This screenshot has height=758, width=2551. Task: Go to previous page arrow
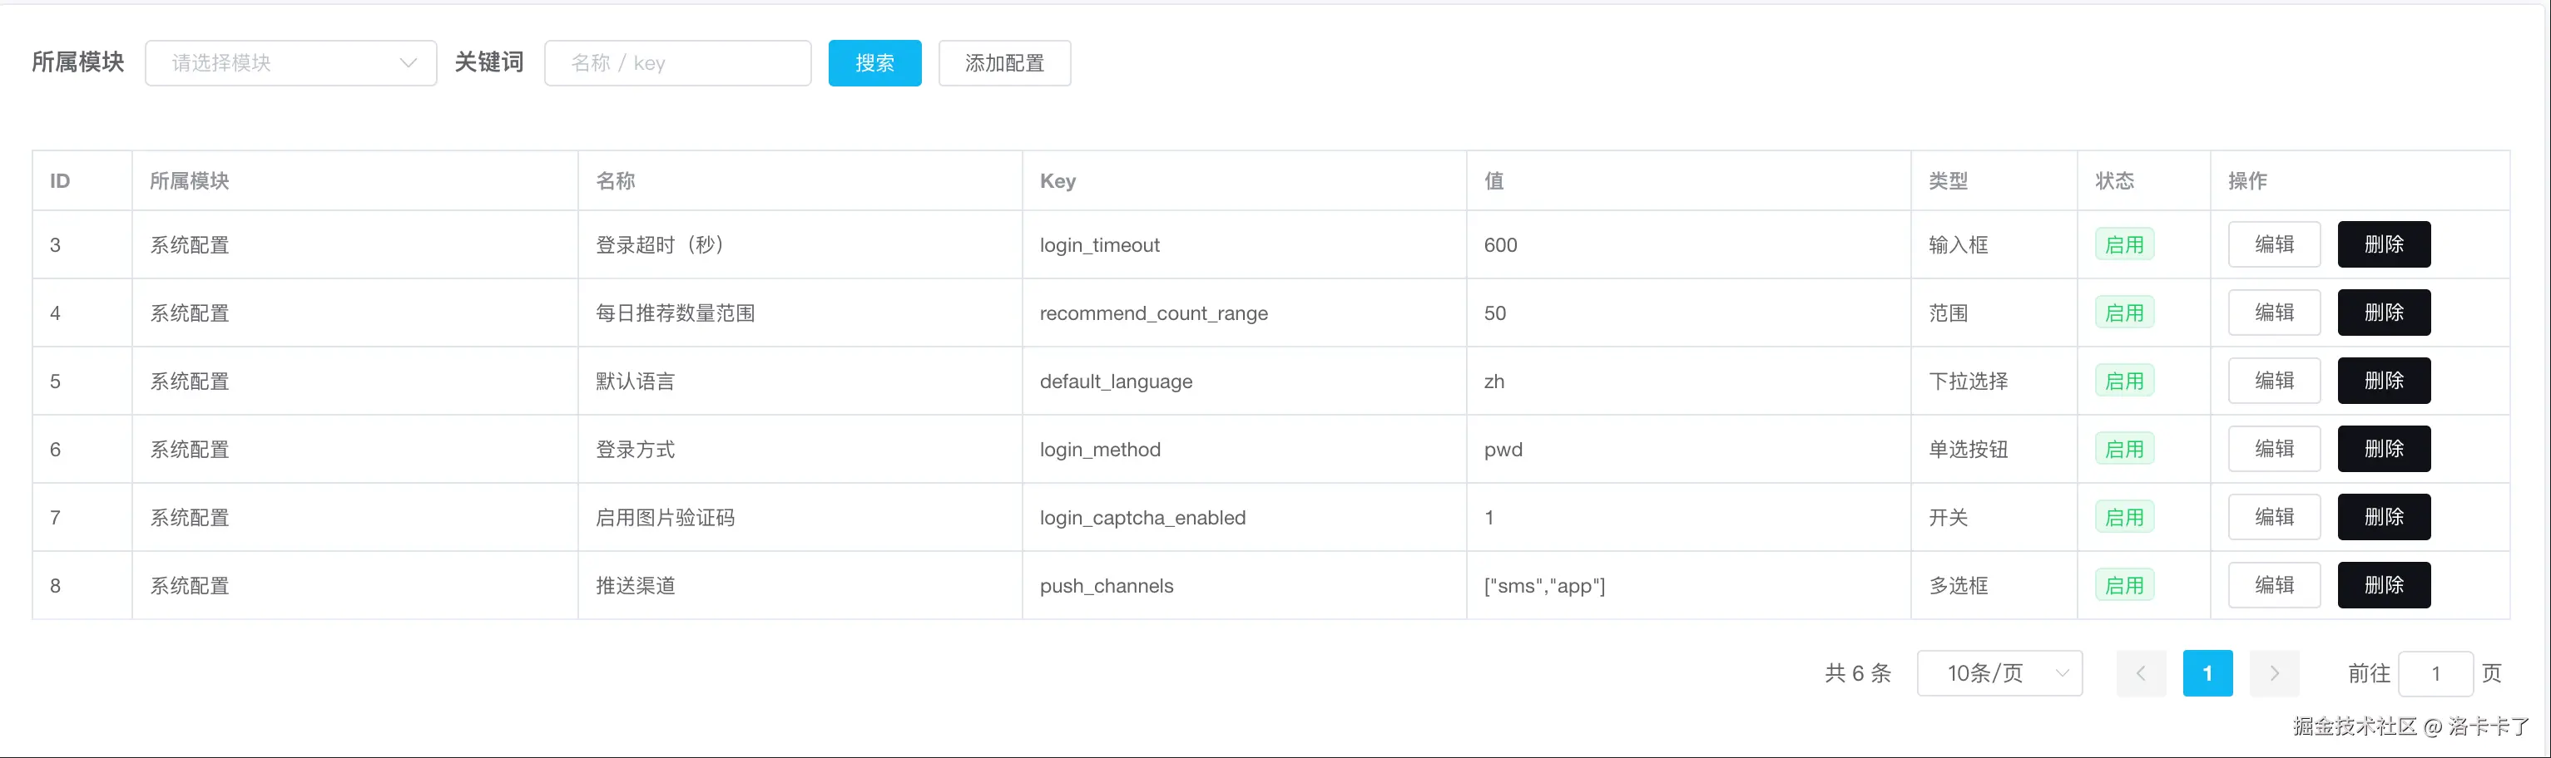click(2141, 673)
